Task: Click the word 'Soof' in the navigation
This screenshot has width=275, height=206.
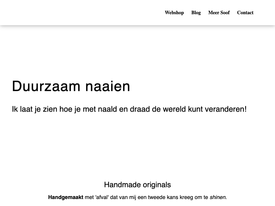Action: (x=225, y=13)
